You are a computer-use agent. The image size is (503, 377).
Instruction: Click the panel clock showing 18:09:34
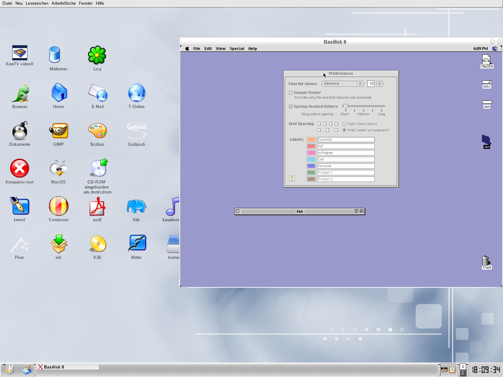tap(486, 370)
